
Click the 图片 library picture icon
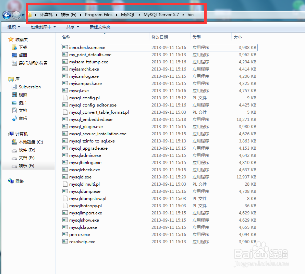14,103
